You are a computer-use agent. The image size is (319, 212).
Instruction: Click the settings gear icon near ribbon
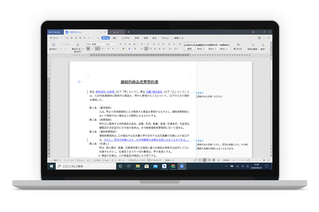coord(259,38)
